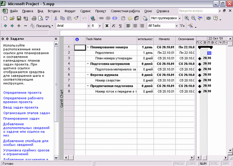Open the Arial font dropdown
Viewport: 233px width, 166px height.
tap(89, 26)
